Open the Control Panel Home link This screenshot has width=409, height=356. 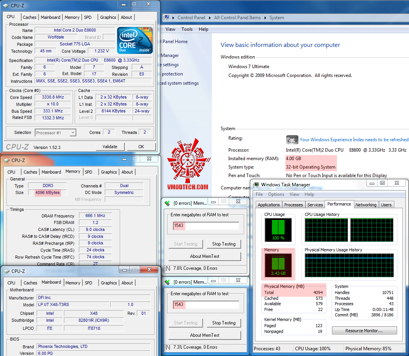tap(174, 42)
